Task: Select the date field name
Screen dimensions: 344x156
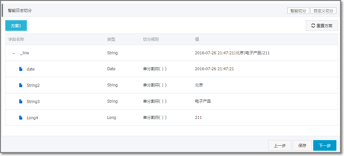Action: coord(31,69)
